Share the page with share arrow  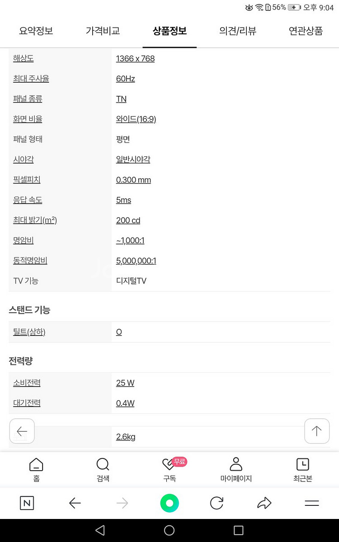point(264,503)
